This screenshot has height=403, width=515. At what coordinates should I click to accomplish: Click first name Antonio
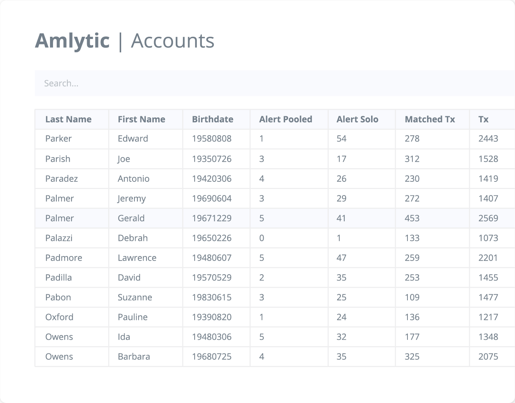tap(133, 179)
